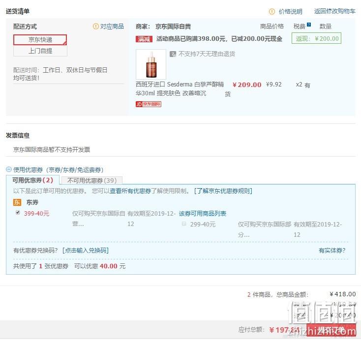
Task: Click the red 满减 promotion tag
Action: [144, 39]
